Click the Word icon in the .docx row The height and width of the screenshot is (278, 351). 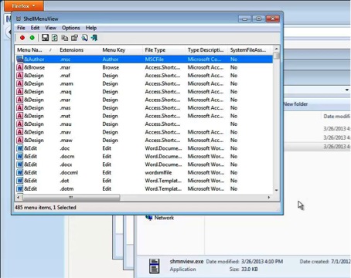pyautogui.click(x=19, y=164)
